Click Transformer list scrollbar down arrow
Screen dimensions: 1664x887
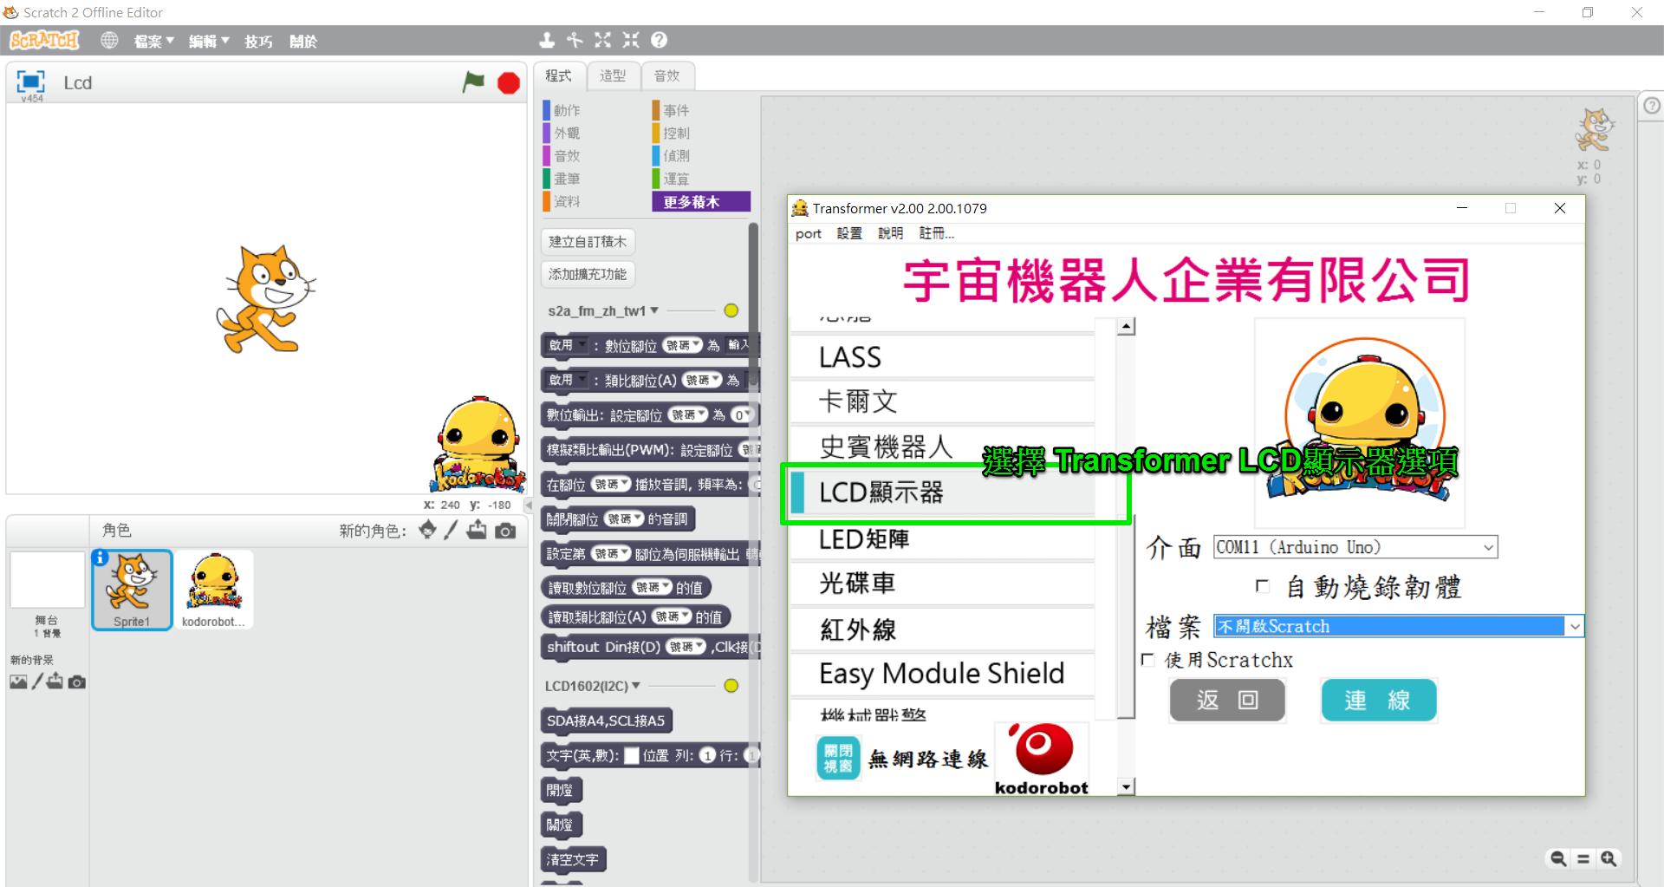(x=1126, y=786)
